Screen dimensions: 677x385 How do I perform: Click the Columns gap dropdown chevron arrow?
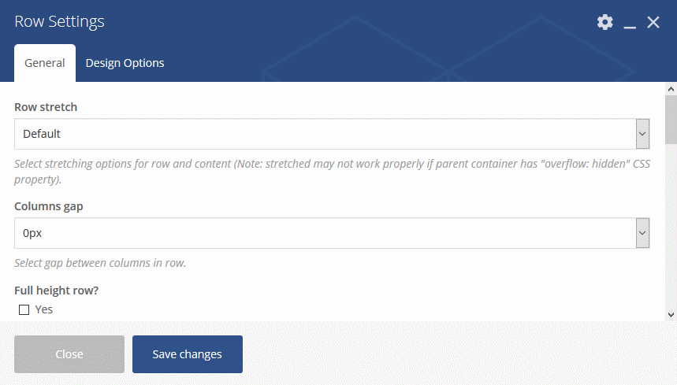coord(642,233)
